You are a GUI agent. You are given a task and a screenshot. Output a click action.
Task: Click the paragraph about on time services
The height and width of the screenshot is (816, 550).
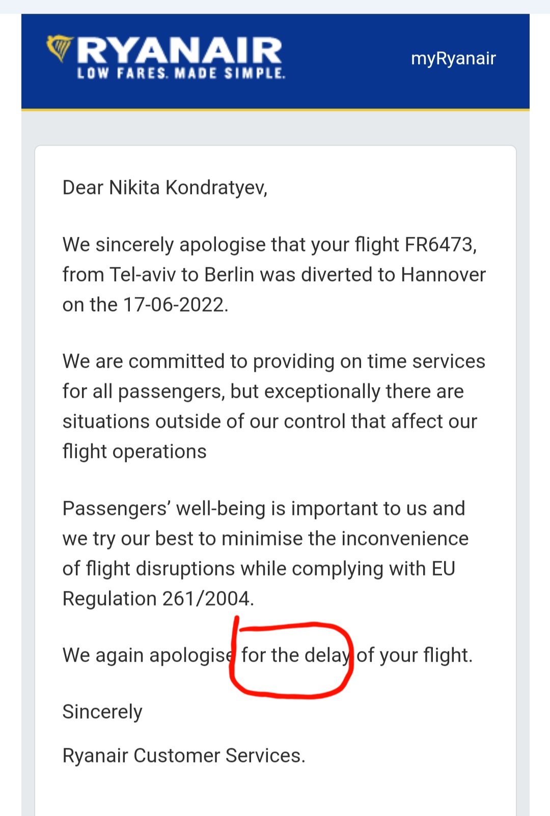(x=274, y=406)
